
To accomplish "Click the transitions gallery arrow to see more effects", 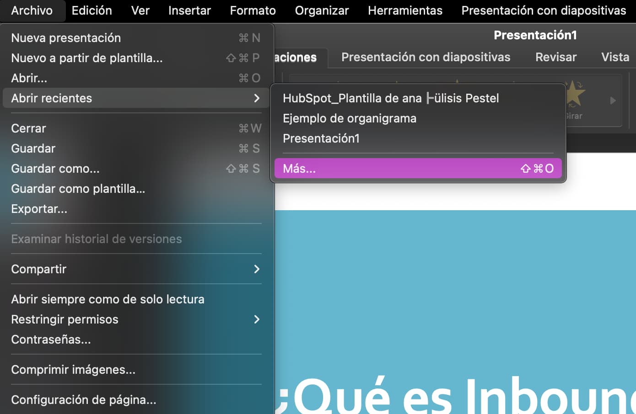I will click(613, 101).
